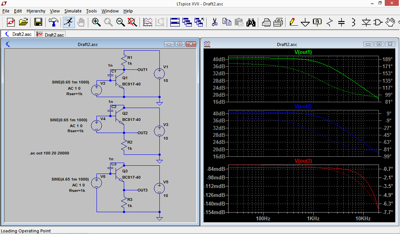The width and height of the screenshot is (400, 234).
Task: Click the 10KHz frequency axis label
Action: [x=363, y=218]
